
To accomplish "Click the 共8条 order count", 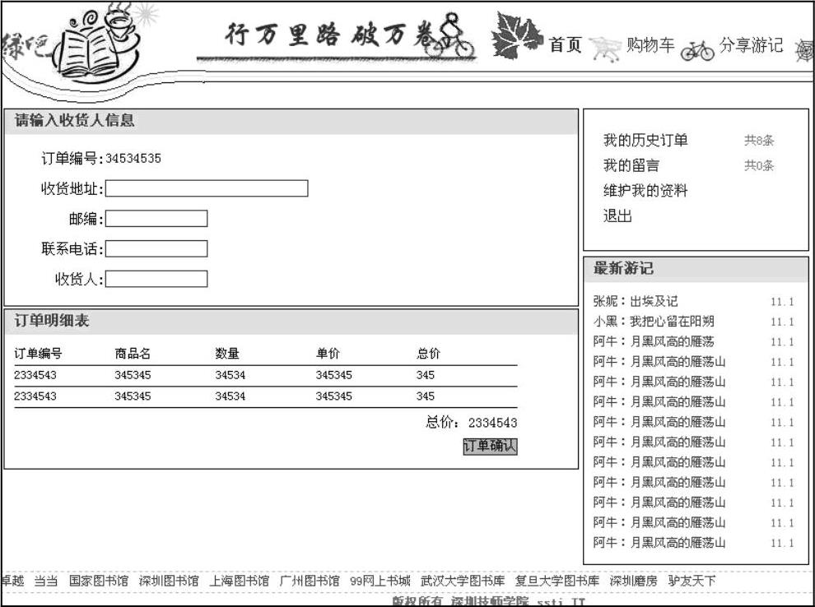I will click(759, 140).
